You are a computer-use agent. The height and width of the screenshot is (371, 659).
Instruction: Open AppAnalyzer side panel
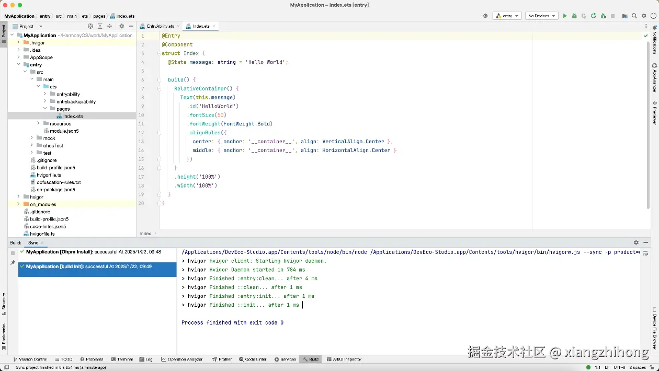coord(654,78)
